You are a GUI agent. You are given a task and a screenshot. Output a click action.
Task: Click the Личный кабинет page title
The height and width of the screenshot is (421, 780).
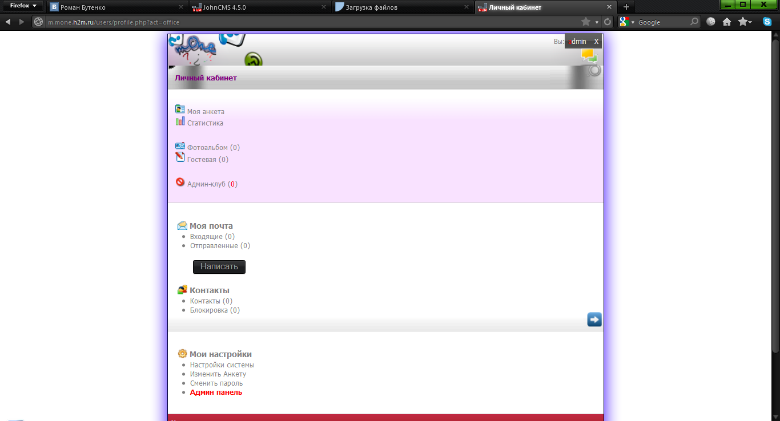206,78
